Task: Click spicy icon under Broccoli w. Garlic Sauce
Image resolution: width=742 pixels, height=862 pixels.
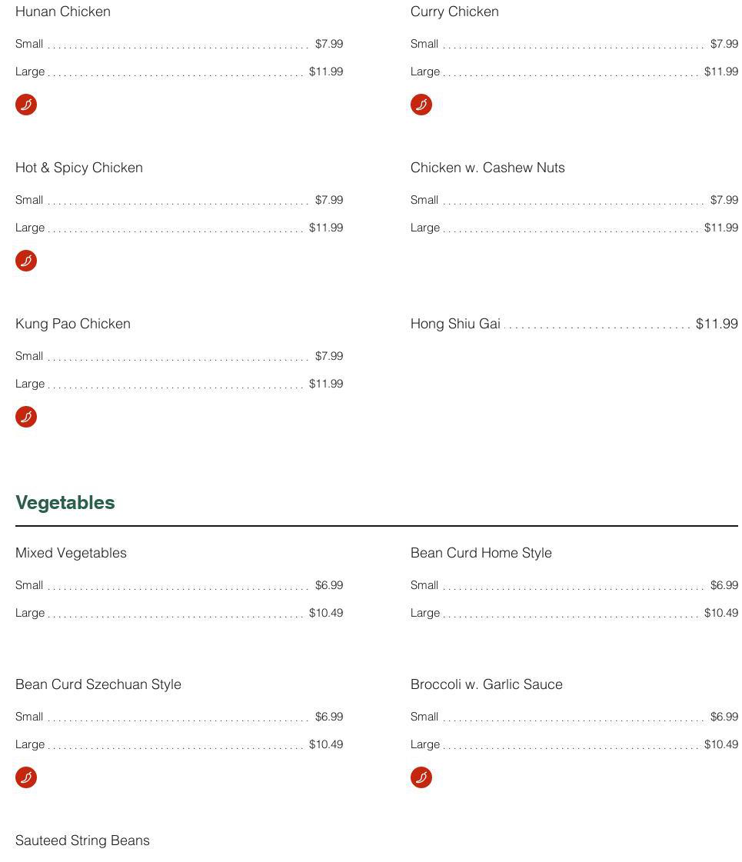Action: point(421,777)
